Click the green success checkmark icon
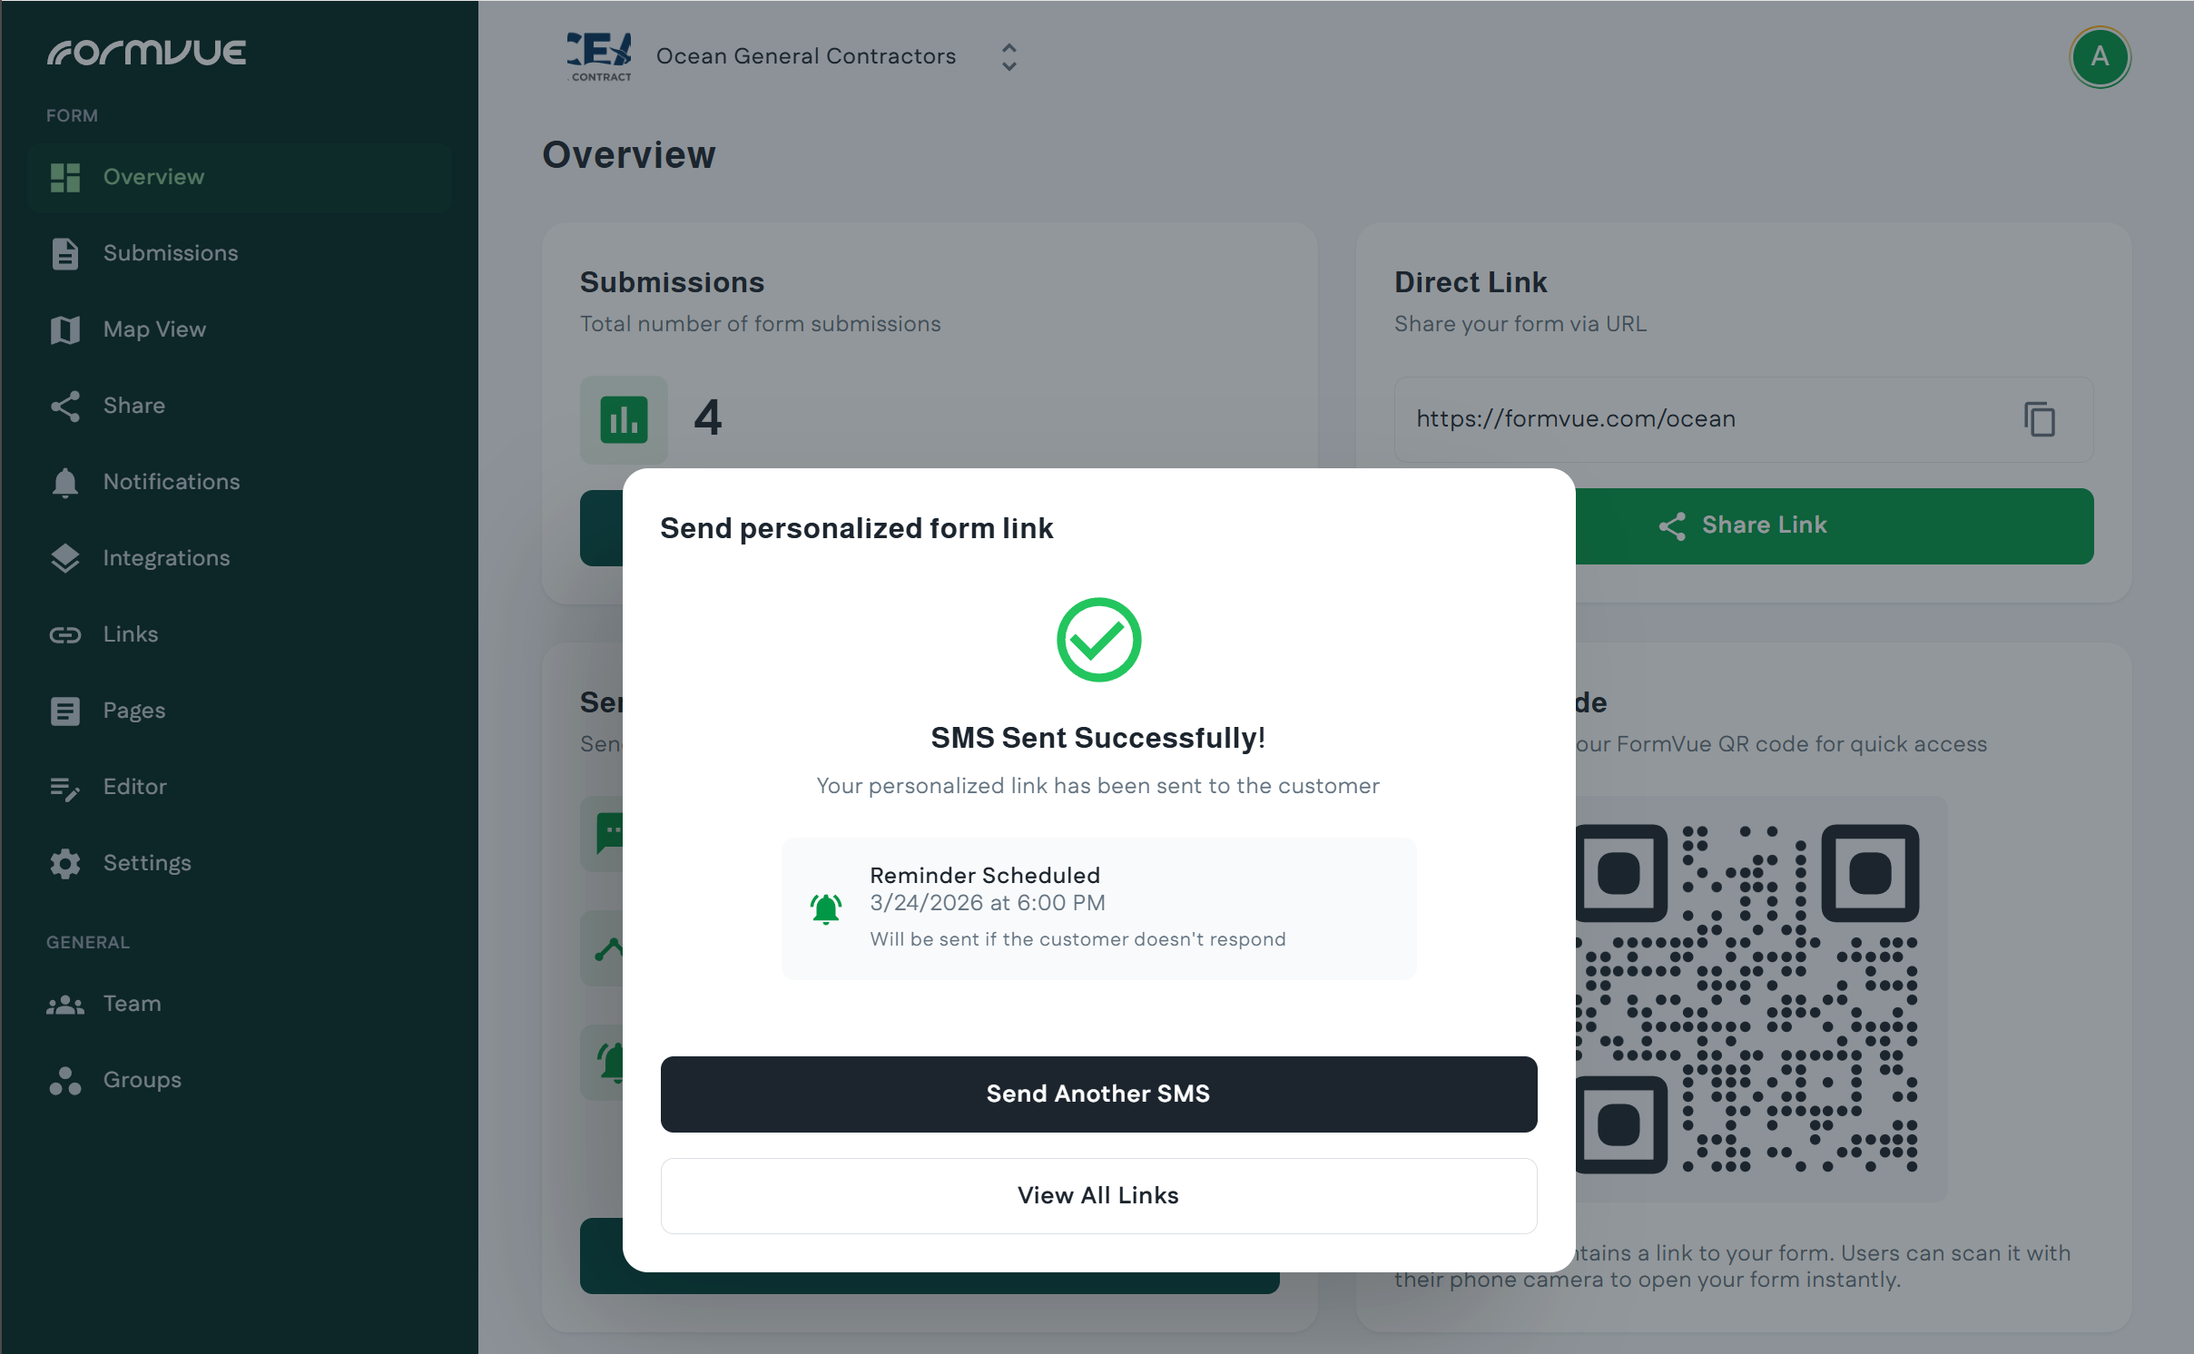The image size is (2194, 1354). point(1098,640)
